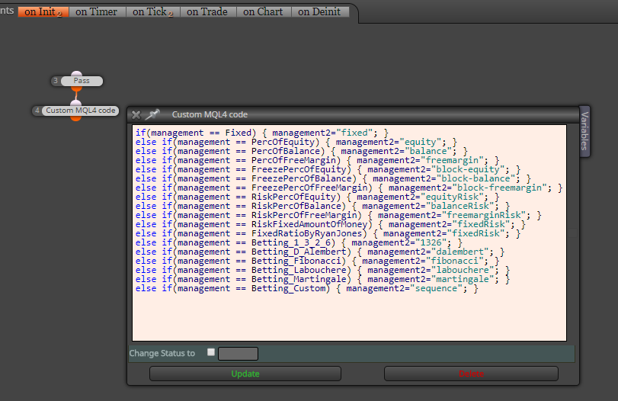Click the block number 3 badge

pos(56,81)
